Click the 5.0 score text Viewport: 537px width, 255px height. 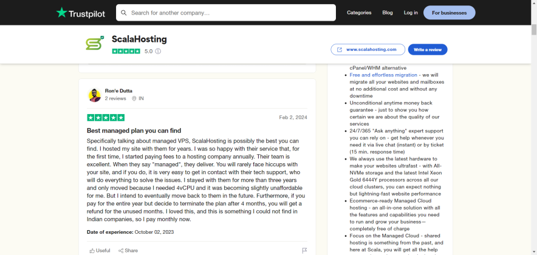click(x=148, y=52)
